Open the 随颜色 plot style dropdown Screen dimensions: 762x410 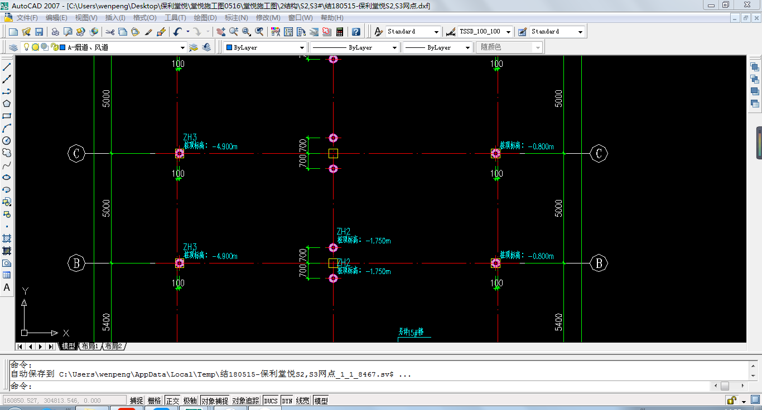click(510, 47)
